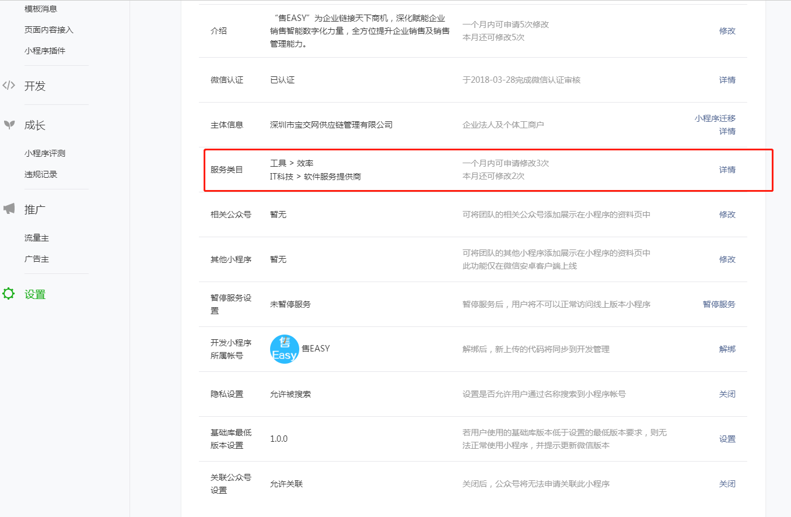Click 详情 for 微信认证 row

727,80
